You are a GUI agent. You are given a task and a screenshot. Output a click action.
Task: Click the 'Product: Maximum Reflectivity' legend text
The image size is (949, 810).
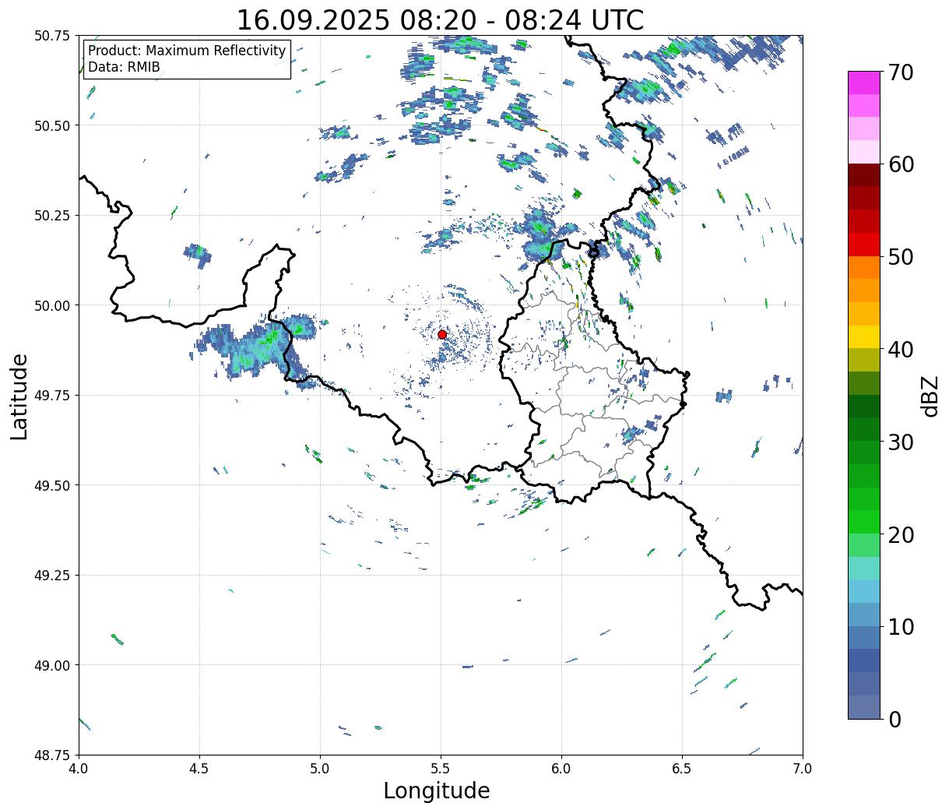point(187,51)
